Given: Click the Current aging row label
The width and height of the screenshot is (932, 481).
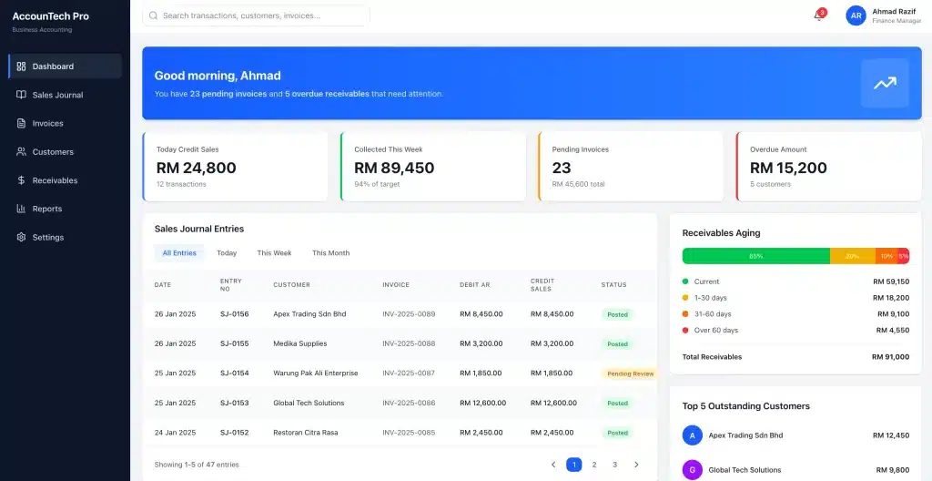Looking at the screenshot, I should pyautogui.click(x=706, y=281).
